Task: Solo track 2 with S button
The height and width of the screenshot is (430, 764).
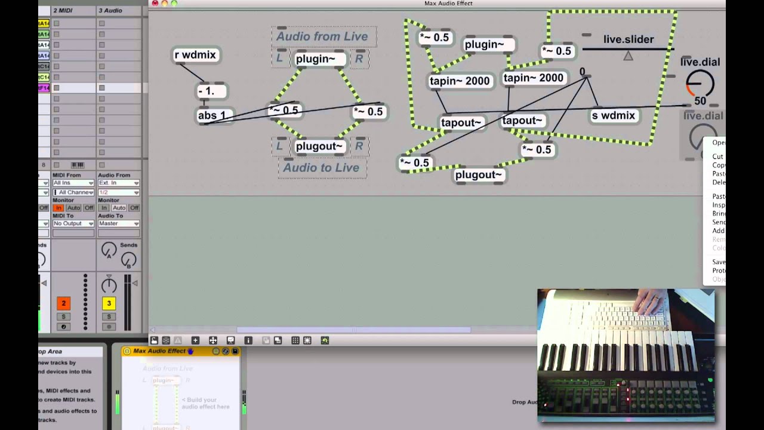Action: [63, 317]
